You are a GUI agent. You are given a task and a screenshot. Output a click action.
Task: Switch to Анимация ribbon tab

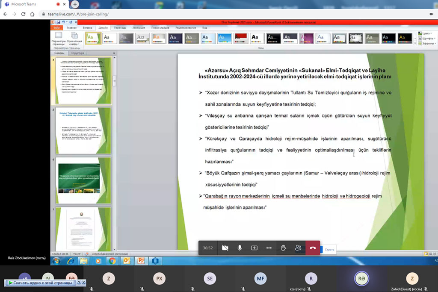(x=139, y=28)
